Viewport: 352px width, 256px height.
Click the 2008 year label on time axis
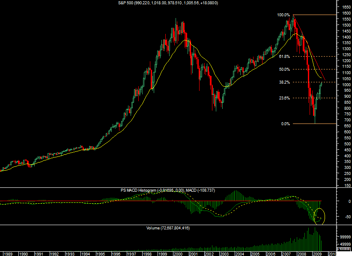pos(302,254)
